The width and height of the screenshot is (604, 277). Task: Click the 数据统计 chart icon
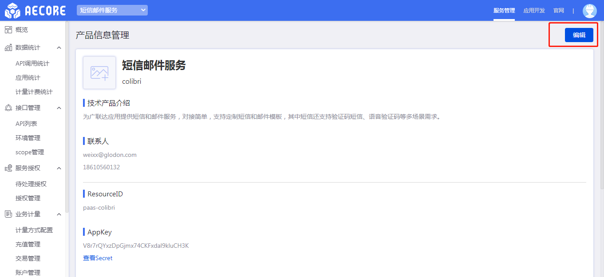pos(8,47)
